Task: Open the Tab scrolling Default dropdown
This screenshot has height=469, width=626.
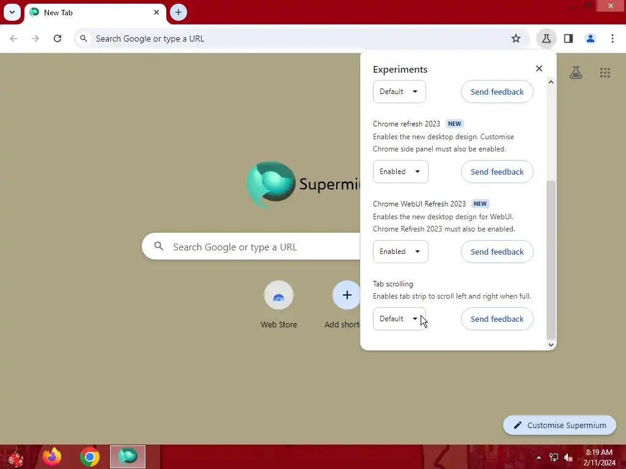Action: [x=399, y=319]
